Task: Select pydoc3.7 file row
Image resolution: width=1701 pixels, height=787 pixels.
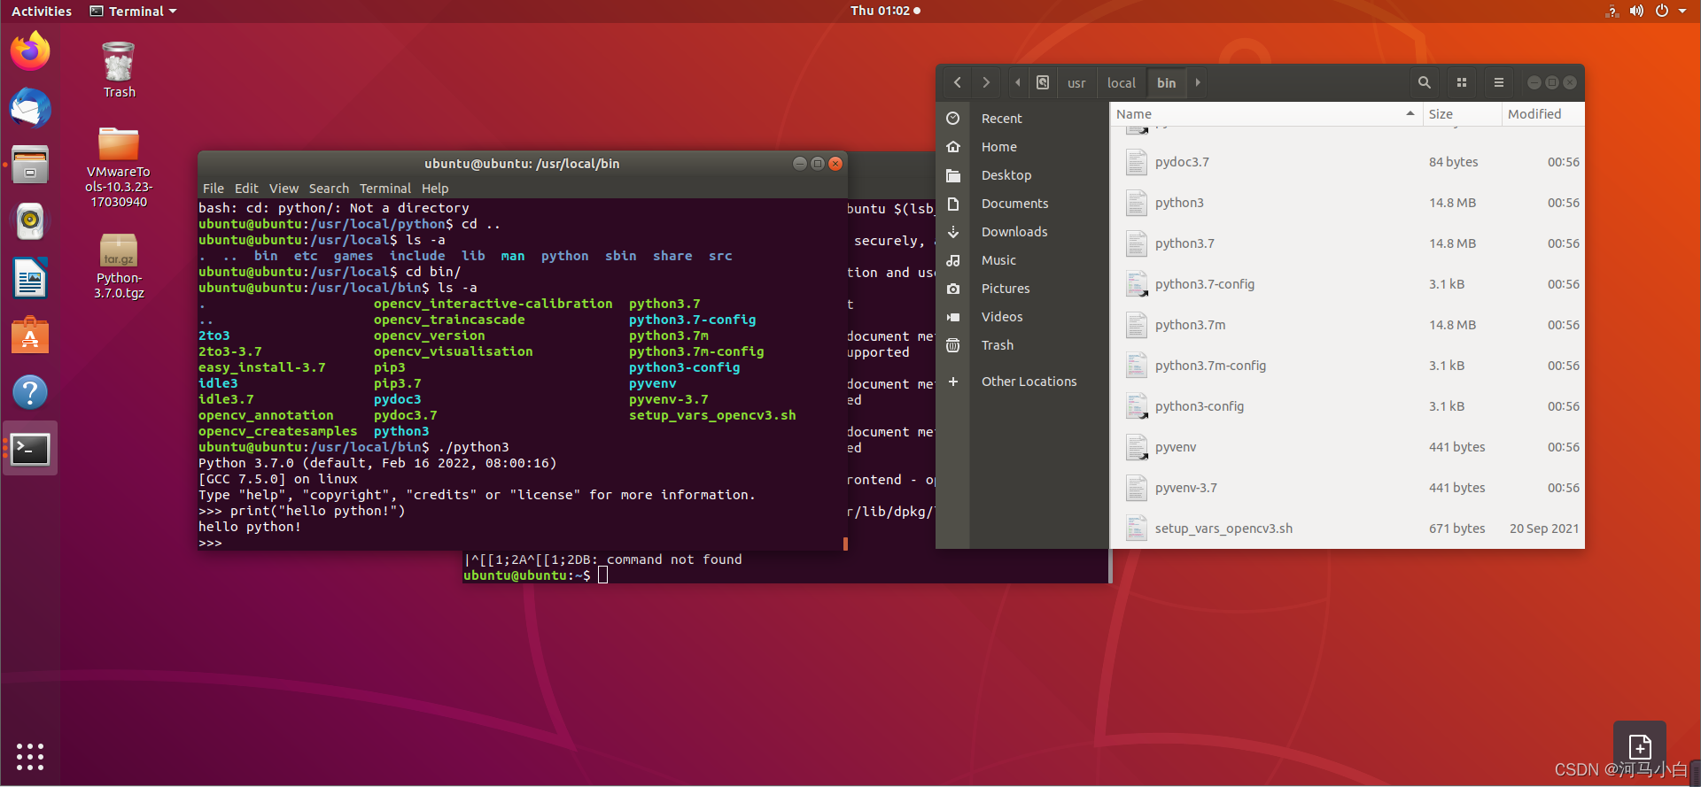Action: coord(1348,162)
